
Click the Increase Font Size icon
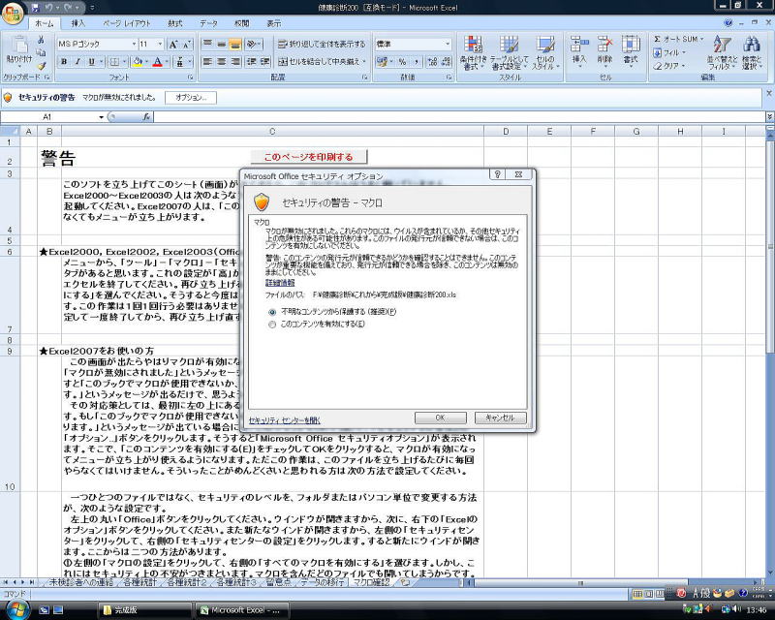tap(173, 45)
